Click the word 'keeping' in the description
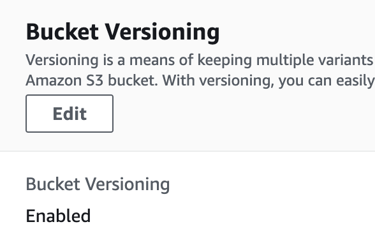 [224, 60]
